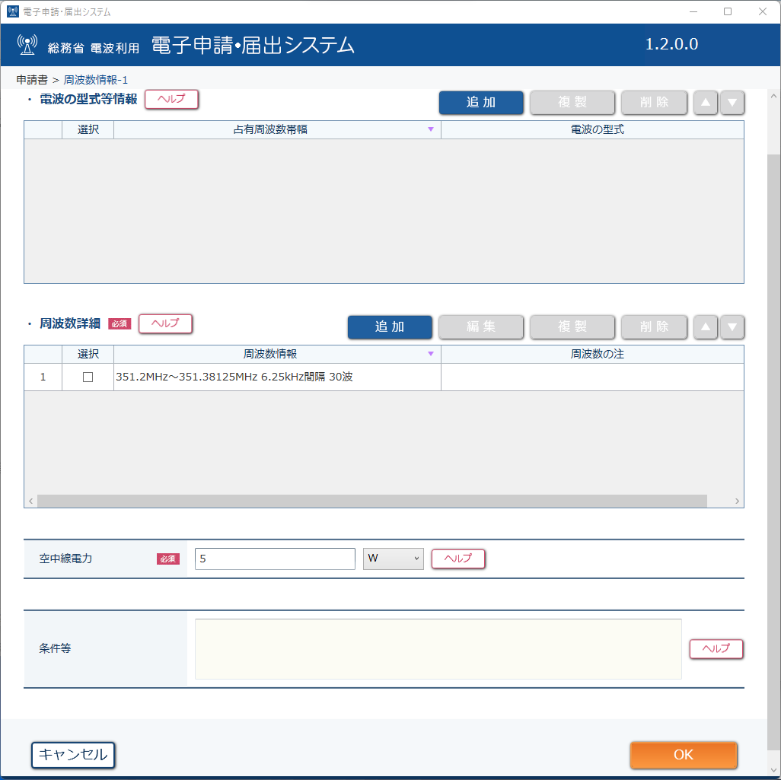Image resolution: width=781 pixels, height=780 pixels.
Task: Click 申請書 breadcrumb link
Action: 32,80
